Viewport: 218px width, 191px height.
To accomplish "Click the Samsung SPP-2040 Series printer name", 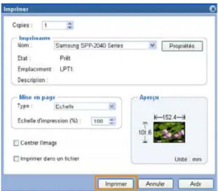I will point(89,46).
